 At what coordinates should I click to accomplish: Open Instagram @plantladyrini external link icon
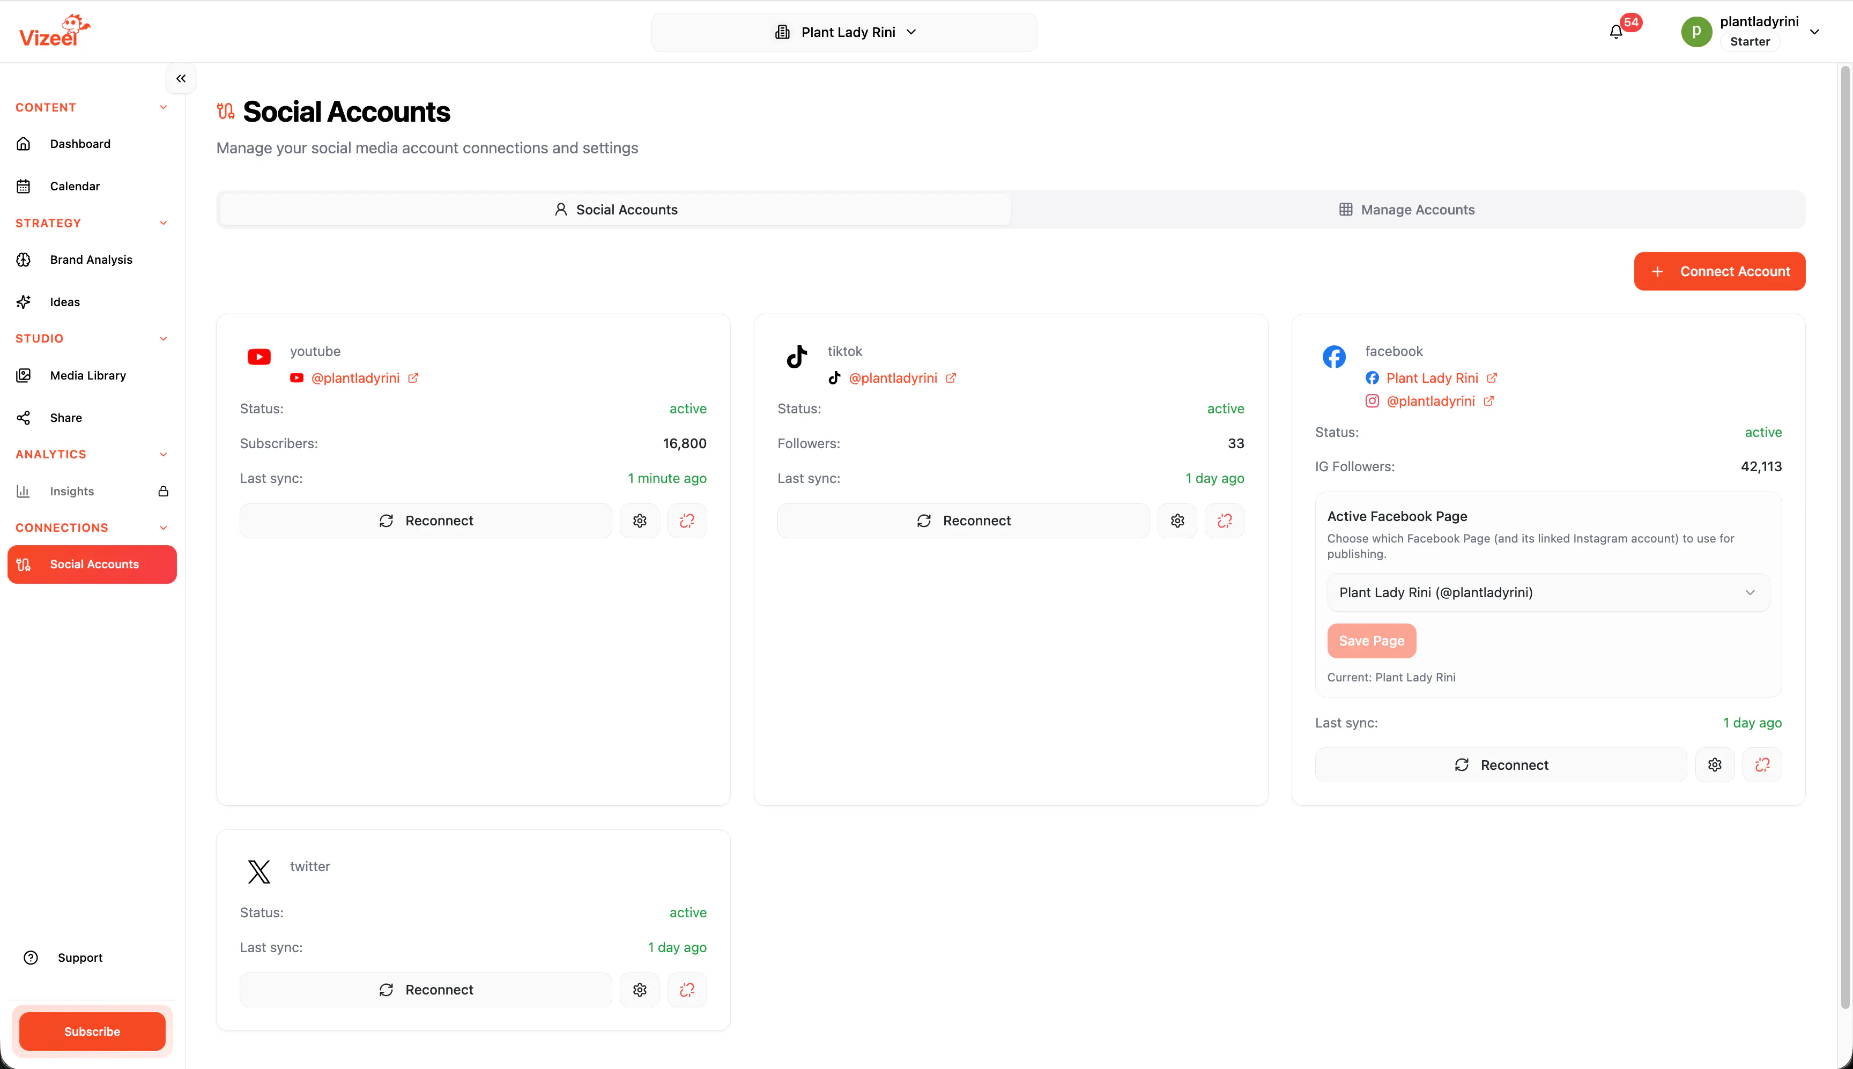1489,401
